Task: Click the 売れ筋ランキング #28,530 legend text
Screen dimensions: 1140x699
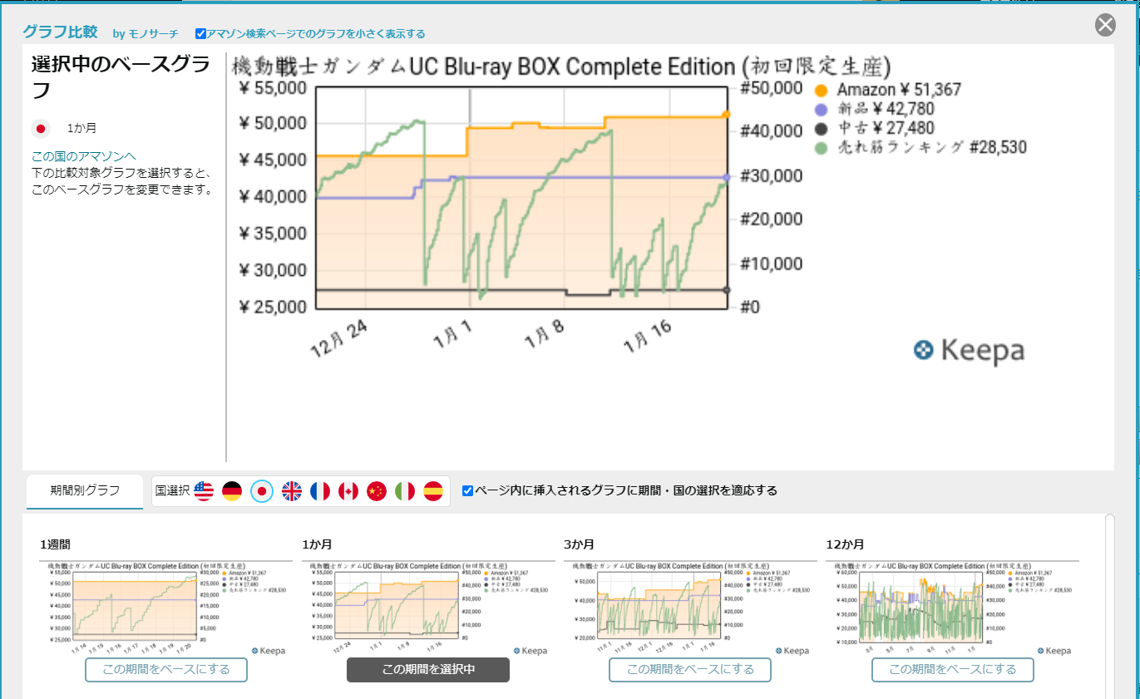Action: 932,148
